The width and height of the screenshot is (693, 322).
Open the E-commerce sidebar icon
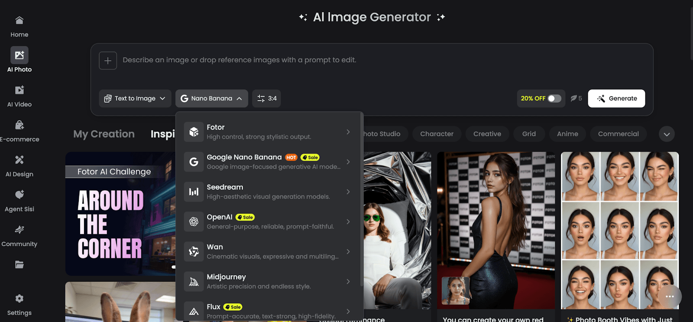pos(19,125)
